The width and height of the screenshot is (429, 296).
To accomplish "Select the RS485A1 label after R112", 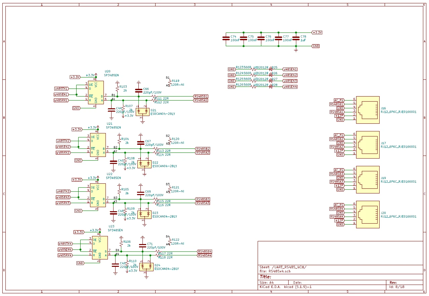I will pos(201,100).
